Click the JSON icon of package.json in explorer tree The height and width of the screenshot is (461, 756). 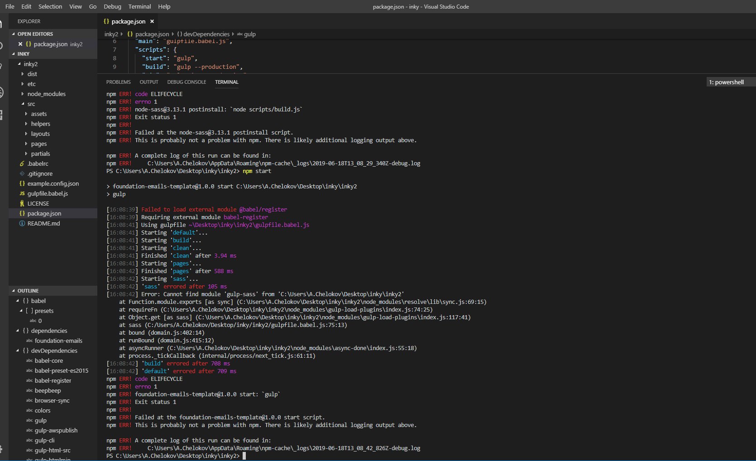tap(22, 213)
